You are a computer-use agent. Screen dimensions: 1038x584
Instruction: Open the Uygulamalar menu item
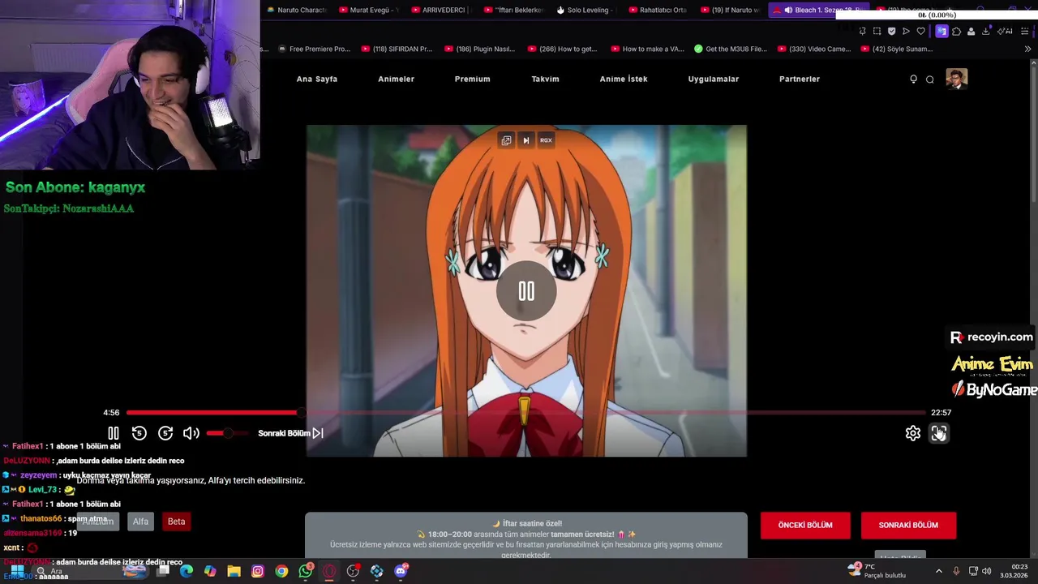pos(714,79)
